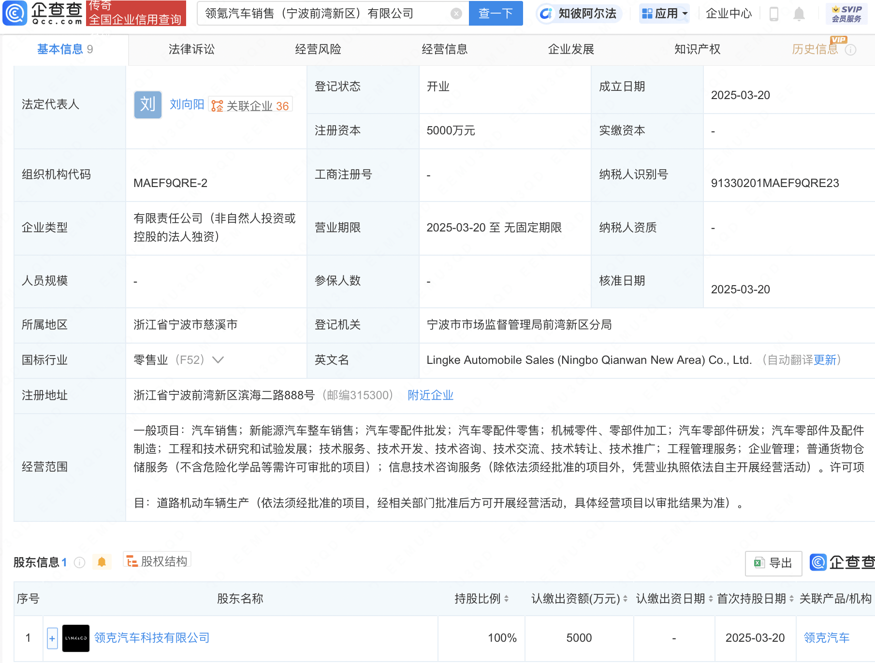Click Lynk & Co logo thumbnail
Viewport: 875px width, 663px height.
click(76, 638)
